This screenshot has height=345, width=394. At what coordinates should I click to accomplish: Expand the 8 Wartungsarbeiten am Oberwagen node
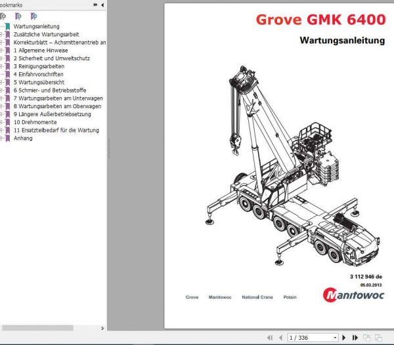point(1,106)
